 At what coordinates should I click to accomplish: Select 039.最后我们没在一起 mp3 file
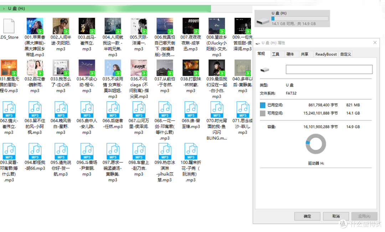point(217,67)
